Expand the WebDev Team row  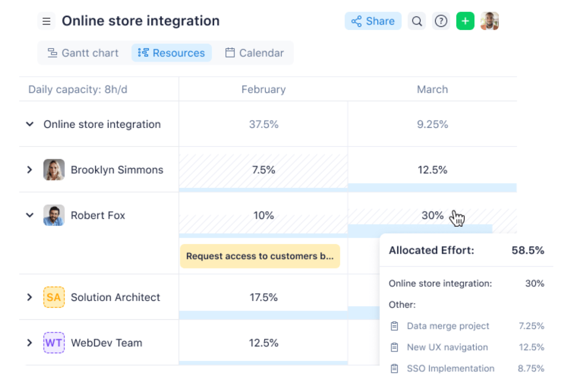30,343
